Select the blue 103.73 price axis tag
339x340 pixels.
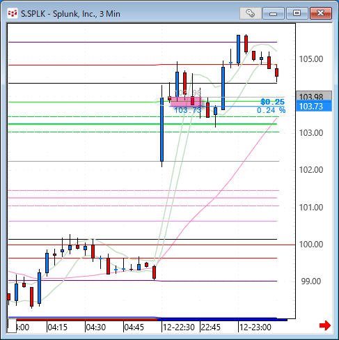[314, 107]
